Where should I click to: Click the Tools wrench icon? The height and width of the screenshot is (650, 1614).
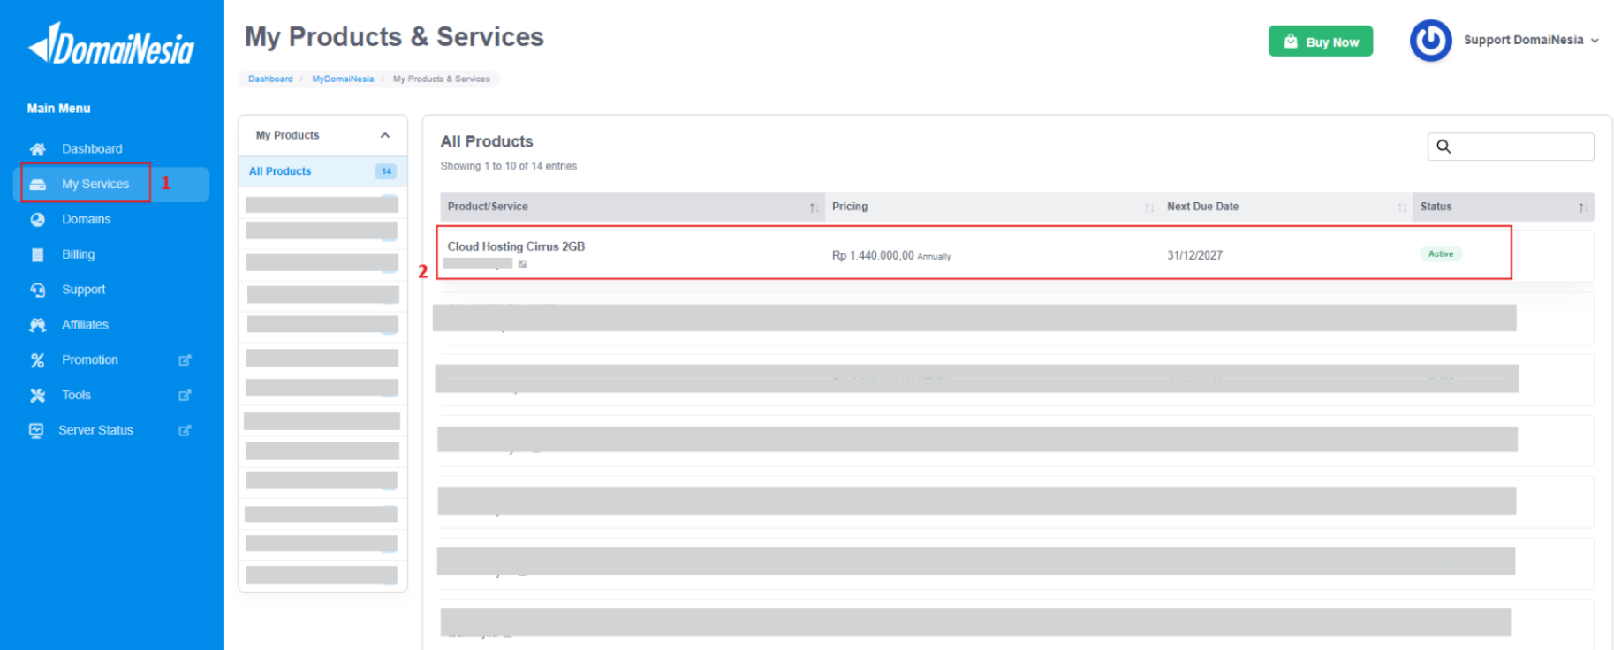tap(37, 396)
